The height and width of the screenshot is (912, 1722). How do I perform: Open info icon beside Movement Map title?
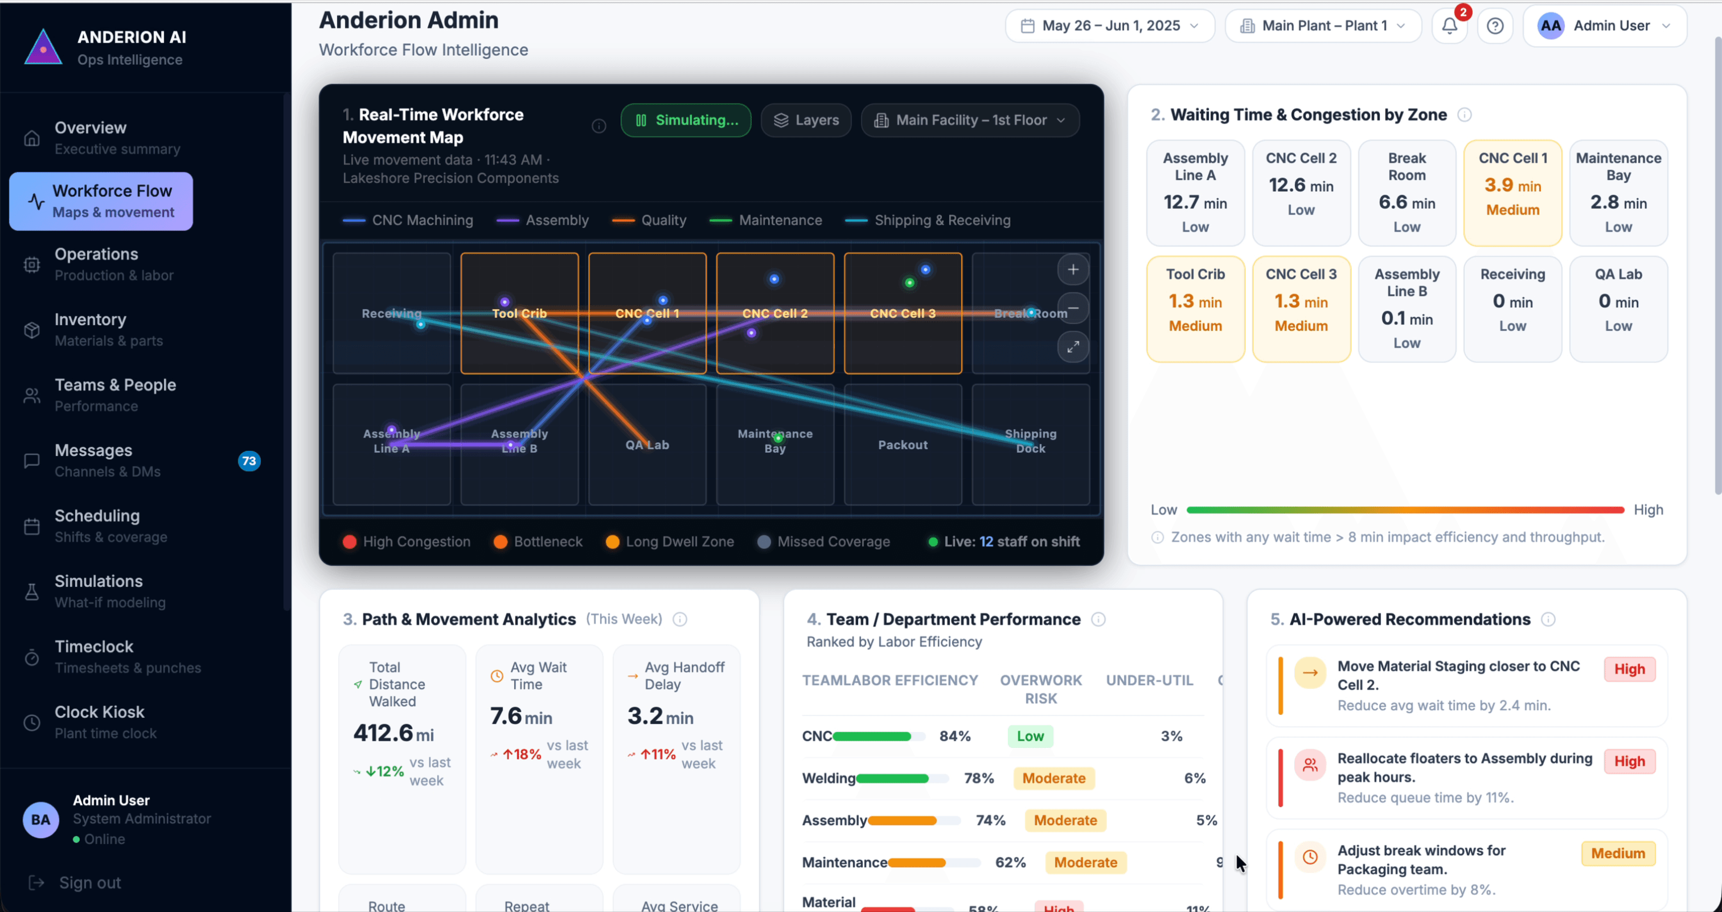tap(599, 126)
